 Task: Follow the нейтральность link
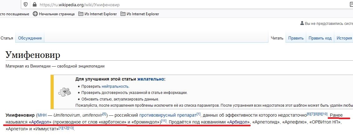115,86
